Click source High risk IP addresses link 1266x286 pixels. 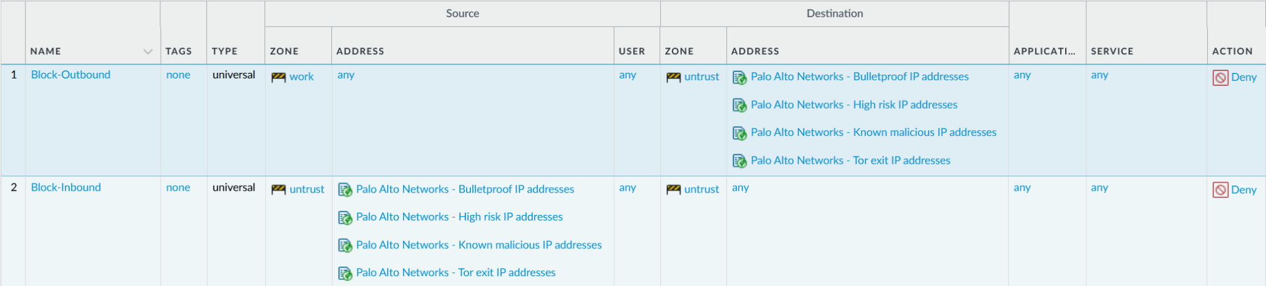click(x=459, y=217)
